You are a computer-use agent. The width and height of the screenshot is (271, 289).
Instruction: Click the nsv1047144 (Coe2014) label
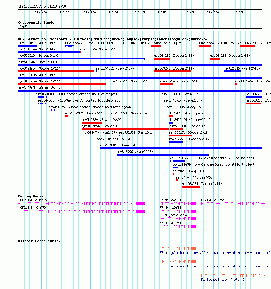(37, 49)
